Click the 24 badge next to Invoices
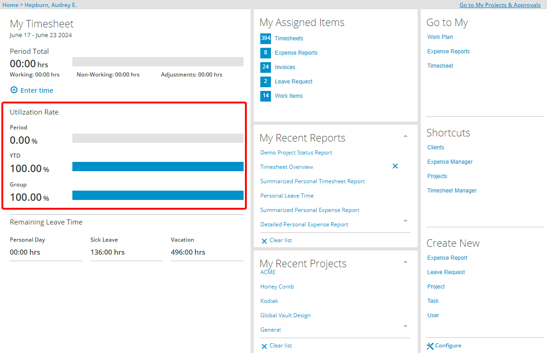Screen dimensions: 547x353 pyautogui.click(x=265, y=67)
